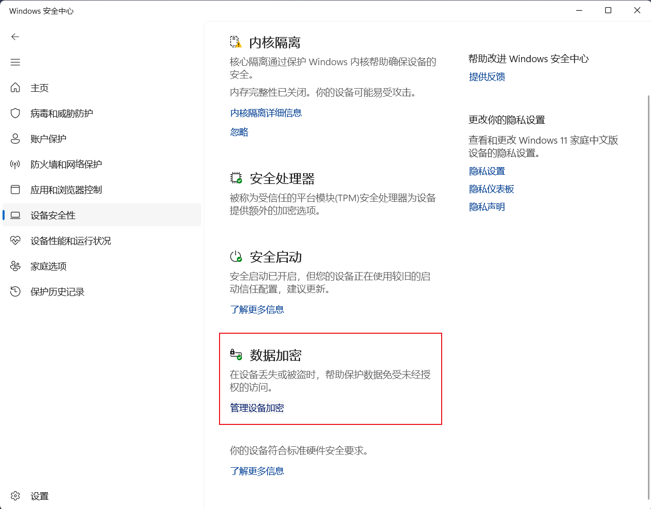This screenshot has width=651, height=509.
Task: Click 了解更多信息 under 安全启动
Action: (x=257, y=310)
